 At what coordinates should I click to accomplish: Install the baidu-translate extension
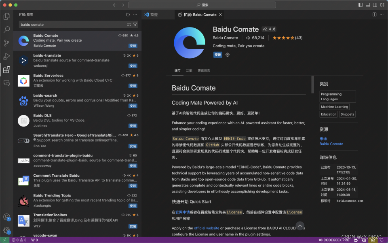click(x=133, y=66)
